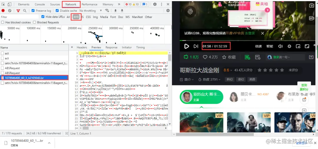
Task: Open the Performance tab
Action: [x=90, y=4]
